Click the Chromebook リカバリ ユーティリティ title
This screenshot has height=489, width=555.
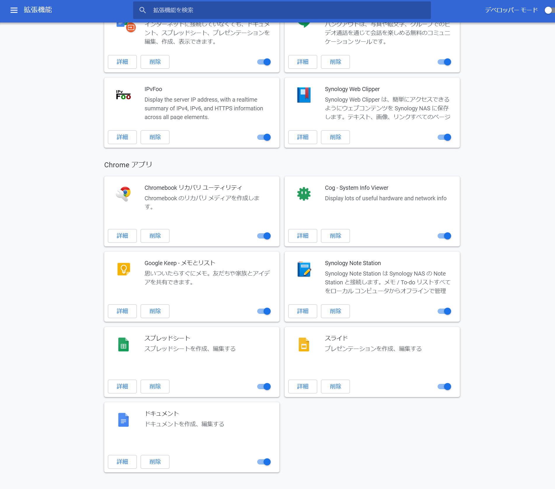click(193, 188)
